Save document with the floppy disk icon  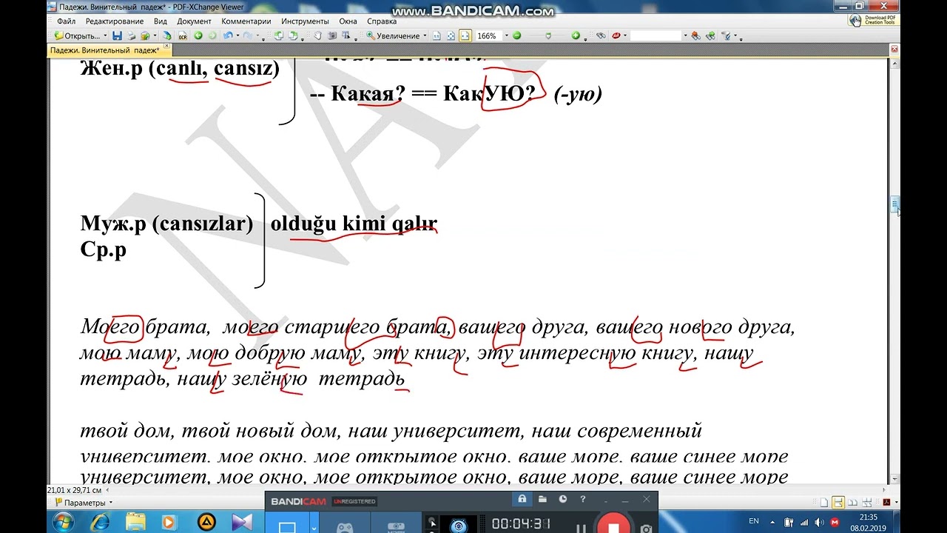[x=116, y=36]
